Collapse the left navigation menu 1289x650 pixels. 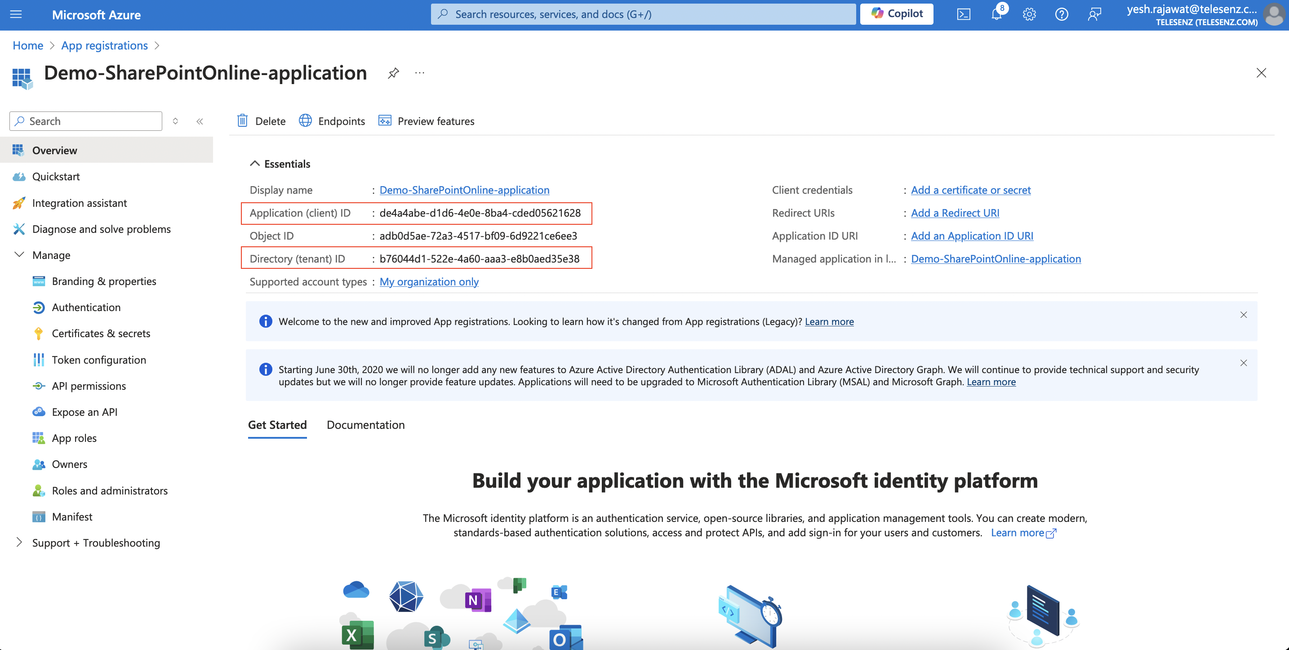point(200,121)
